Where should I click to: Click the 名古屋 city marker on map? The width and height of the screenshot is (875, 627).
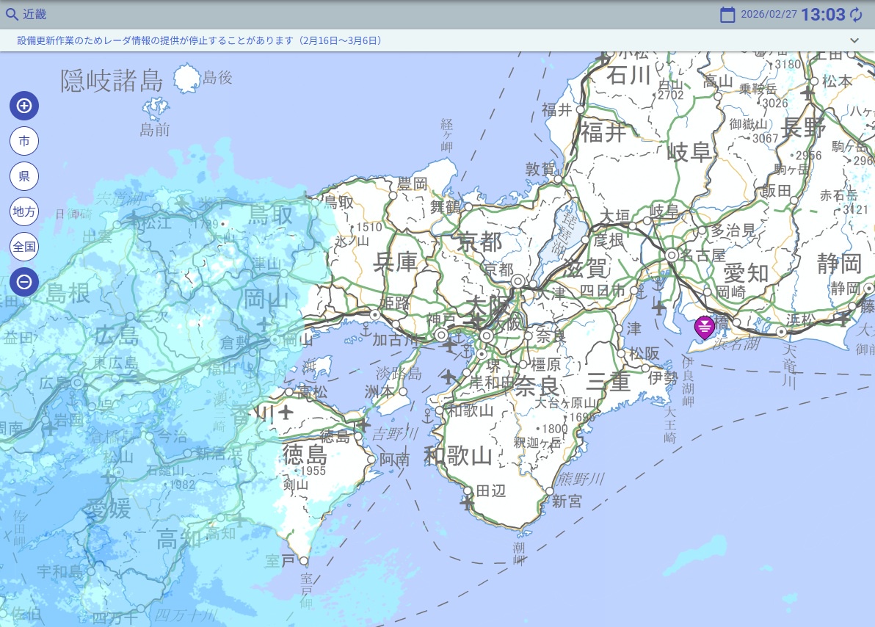pos(671,255)
